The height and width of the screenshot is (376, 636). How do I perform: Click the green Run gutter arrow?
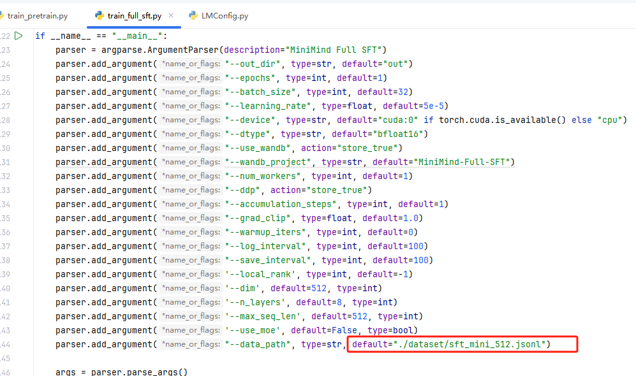pyautogui.click(x=19, y=36)
